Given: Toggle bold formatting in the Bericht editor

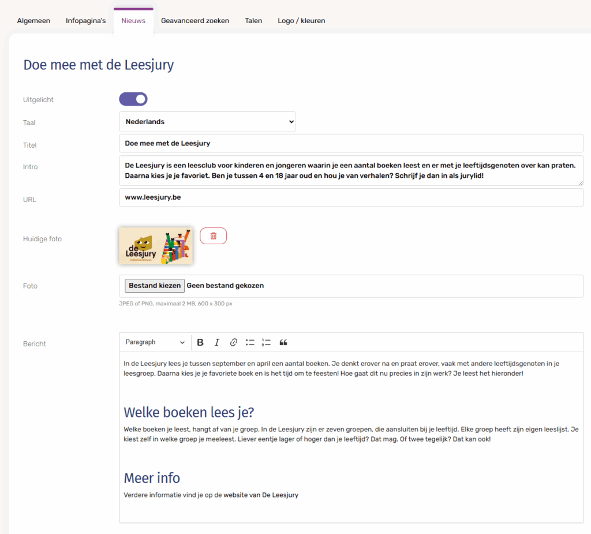Looking at the screenshot, I should pos(200,342).
